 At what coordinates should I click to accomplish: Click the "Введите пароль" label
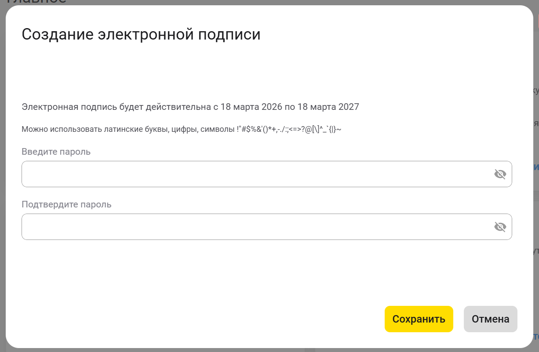[x=56, y=152]
